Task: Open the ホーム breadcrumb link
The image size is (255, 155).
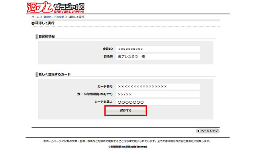Action: pos(35,17)
